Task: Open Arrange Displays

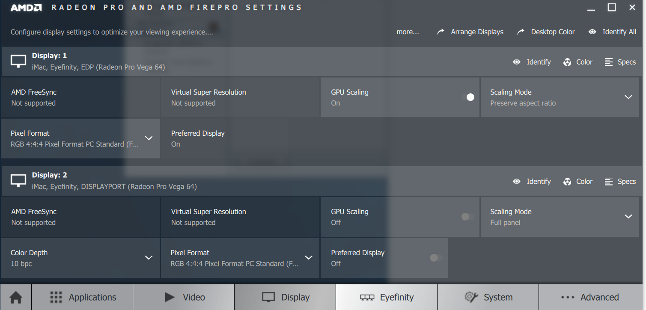Action: [x=470, y=32]
